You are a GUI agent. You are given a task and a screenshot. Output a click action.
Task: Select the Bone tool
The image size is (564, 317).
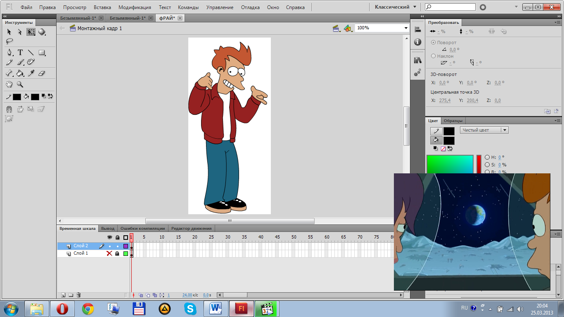point(9,73)
